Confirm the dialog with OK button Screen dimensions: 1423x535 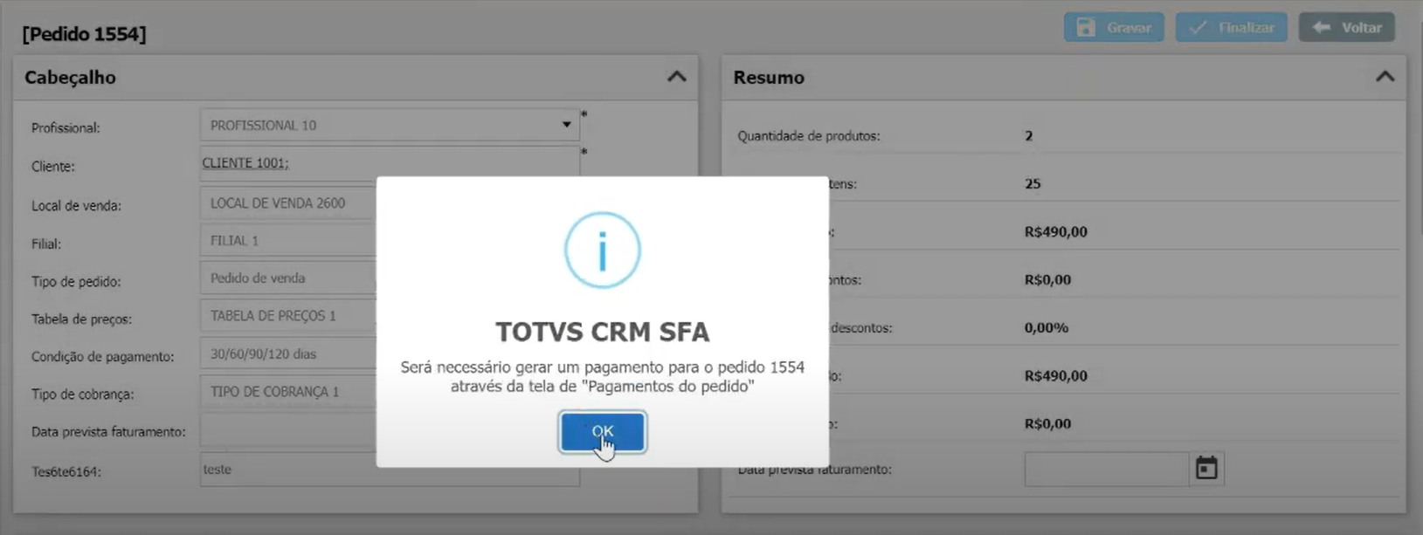tap(603, 432)
